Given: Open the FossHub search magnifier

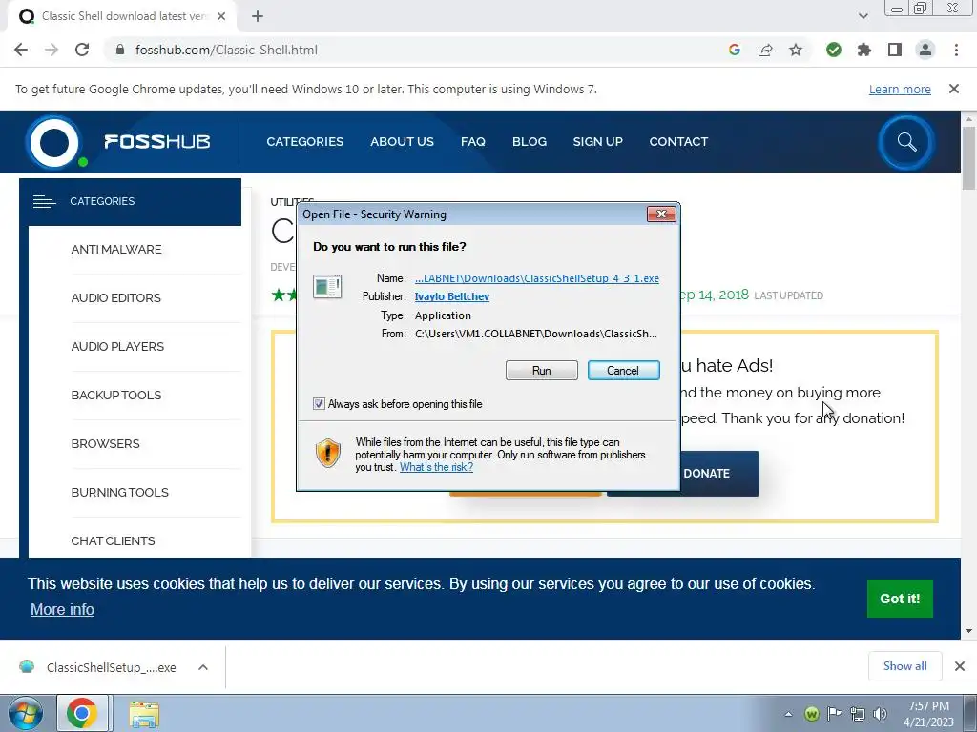Looking at the screenshot, I should point(906,142).
